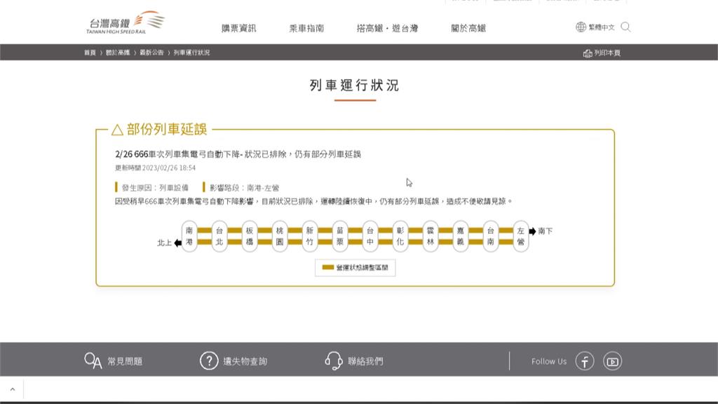Select the 嘉義 station marker
Image resolution: width=718 pixels, height=404 pixels.
460,236
